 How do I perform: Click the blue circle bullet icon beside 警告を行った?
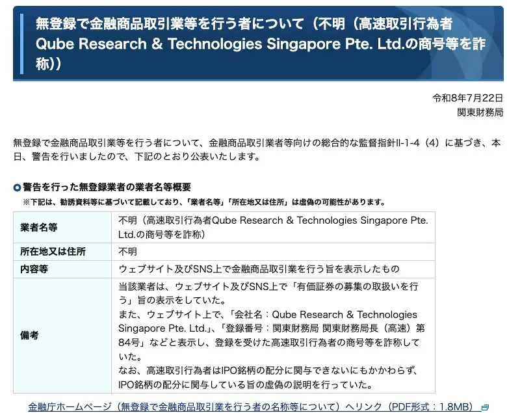point(17,187)
